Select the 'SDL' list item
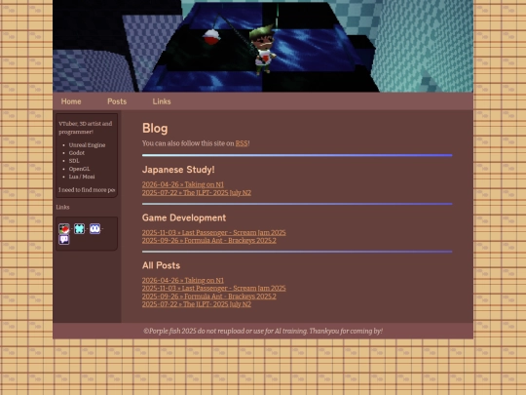 pos(74,161)
